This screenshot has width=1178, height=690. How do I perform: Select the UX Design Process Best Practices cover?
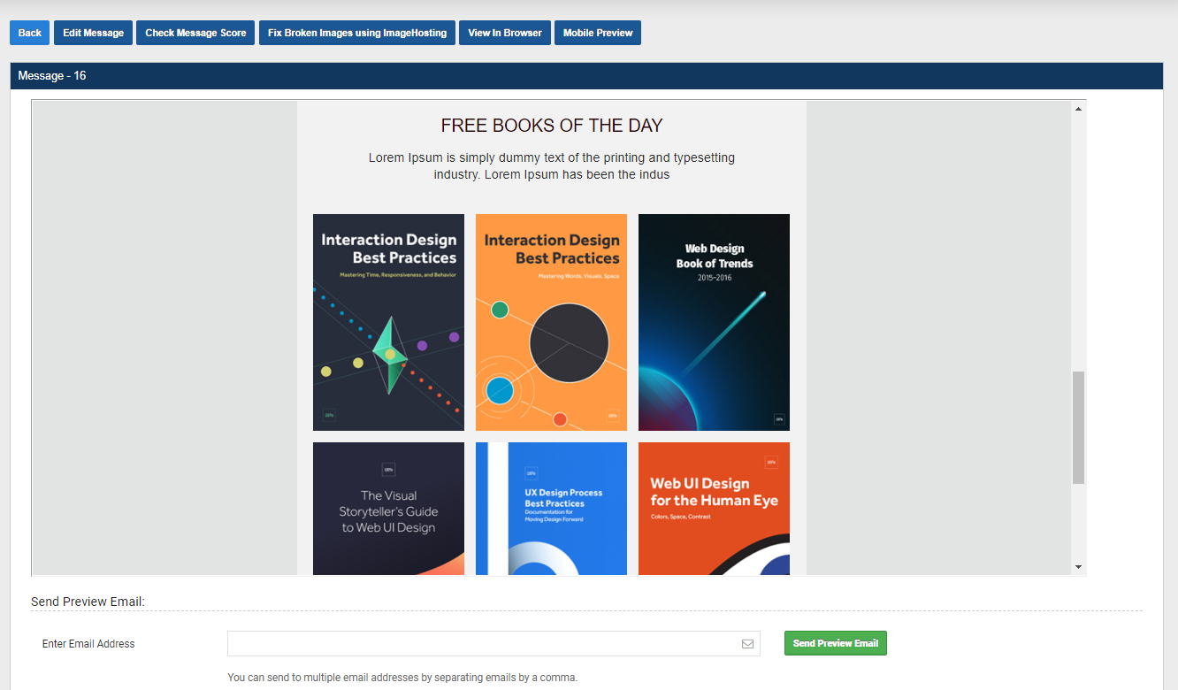[551, 509]
